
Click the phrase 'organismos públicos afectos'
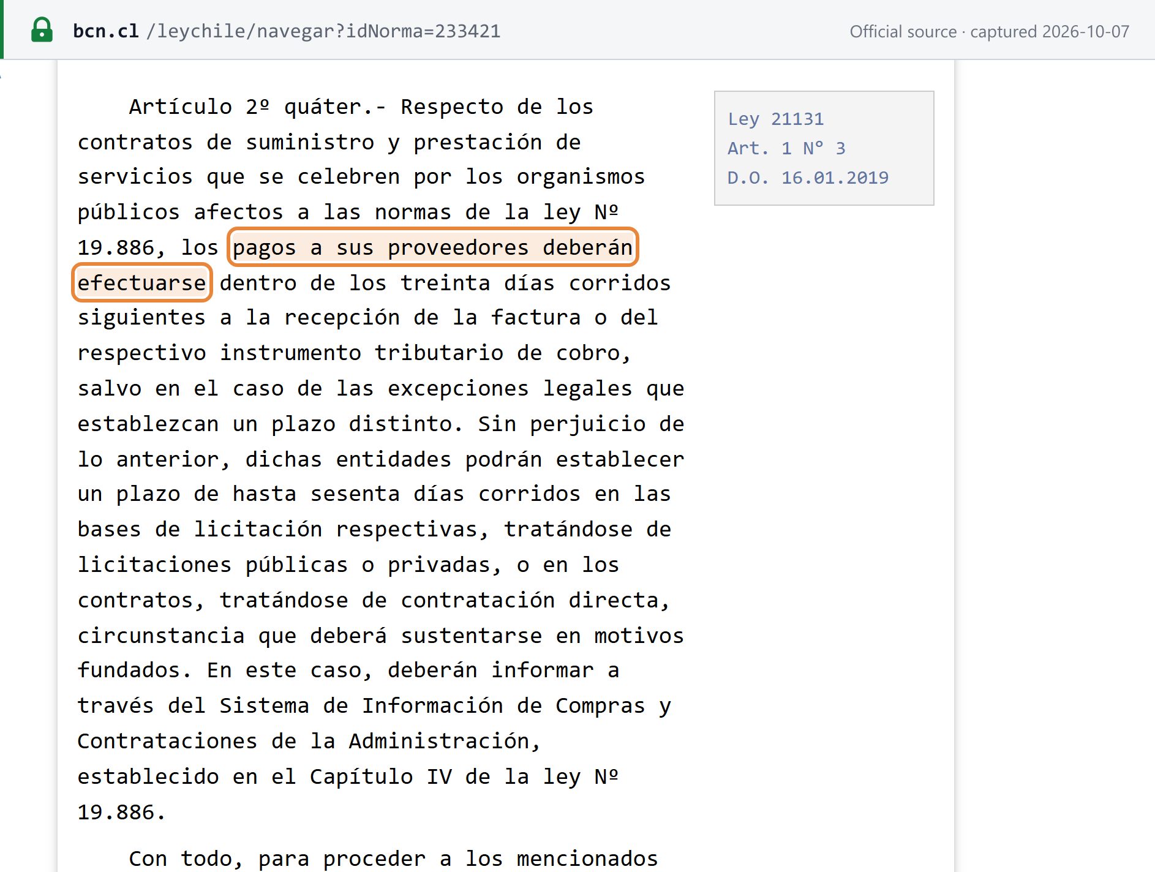click(x=361, y=195)
